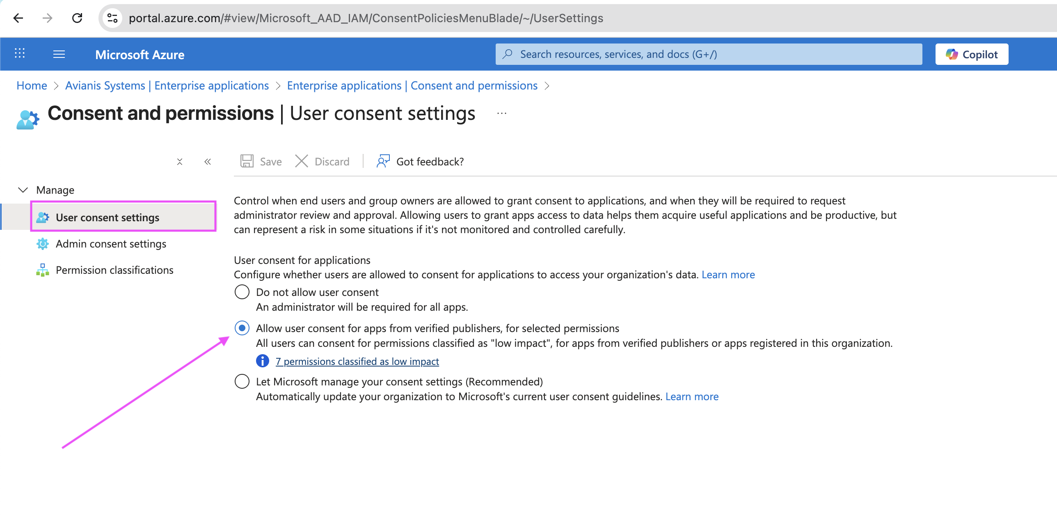Viewport: 1057px width, 527px height.
Task: Click the Permission classifications hierarchy icon
Action: [x=43, y=270]
